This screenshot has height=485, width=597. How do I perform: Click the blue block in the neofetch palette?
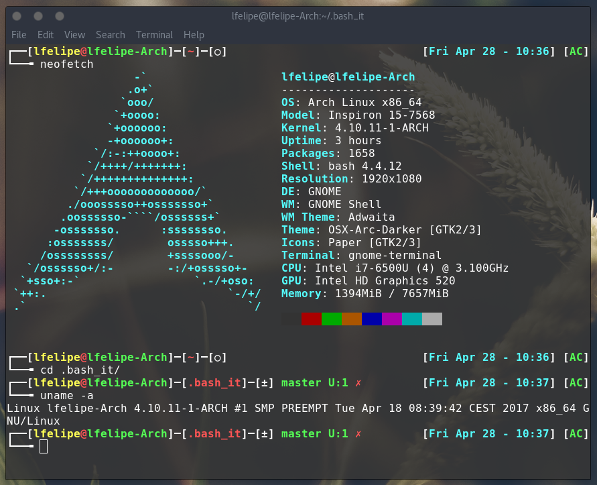click(372, 319)
